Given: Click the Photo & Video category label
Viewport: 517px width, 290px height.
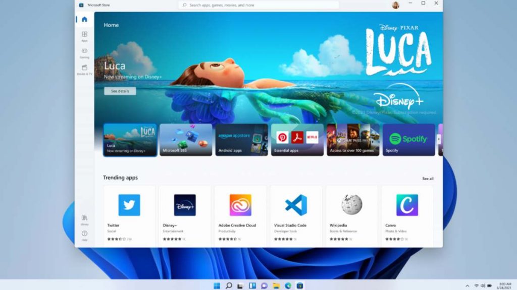Looking at the screenshot, I should pyautogui.click(x=396, y=231).
